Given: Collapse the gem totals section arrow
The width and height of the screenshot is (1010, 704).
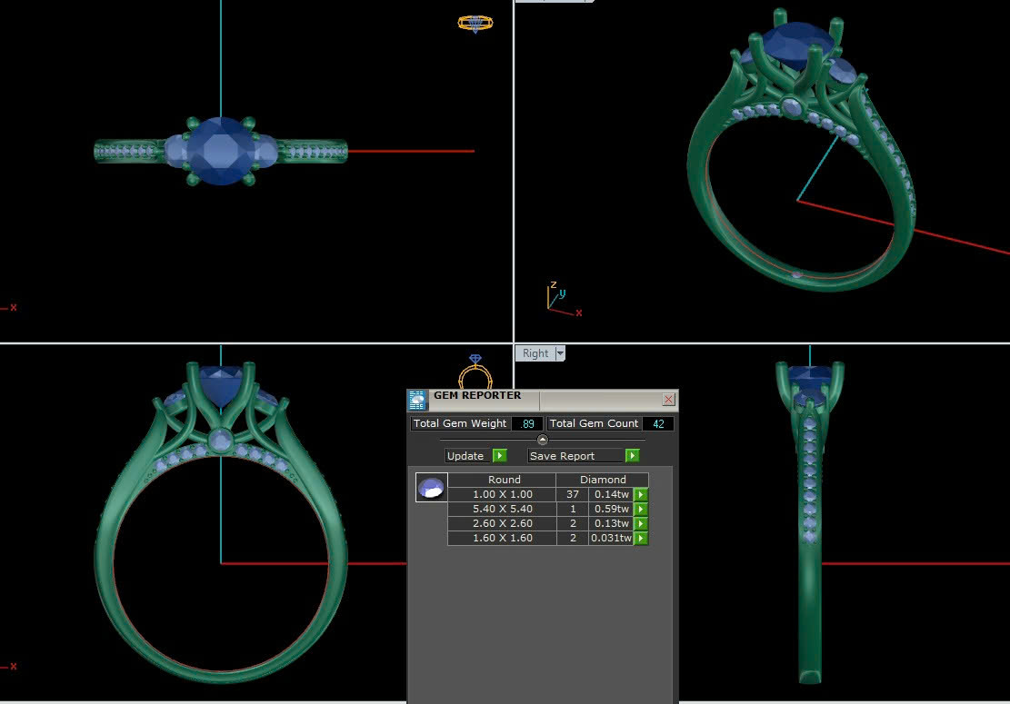Looking at the screenshot, I should 543,440.
